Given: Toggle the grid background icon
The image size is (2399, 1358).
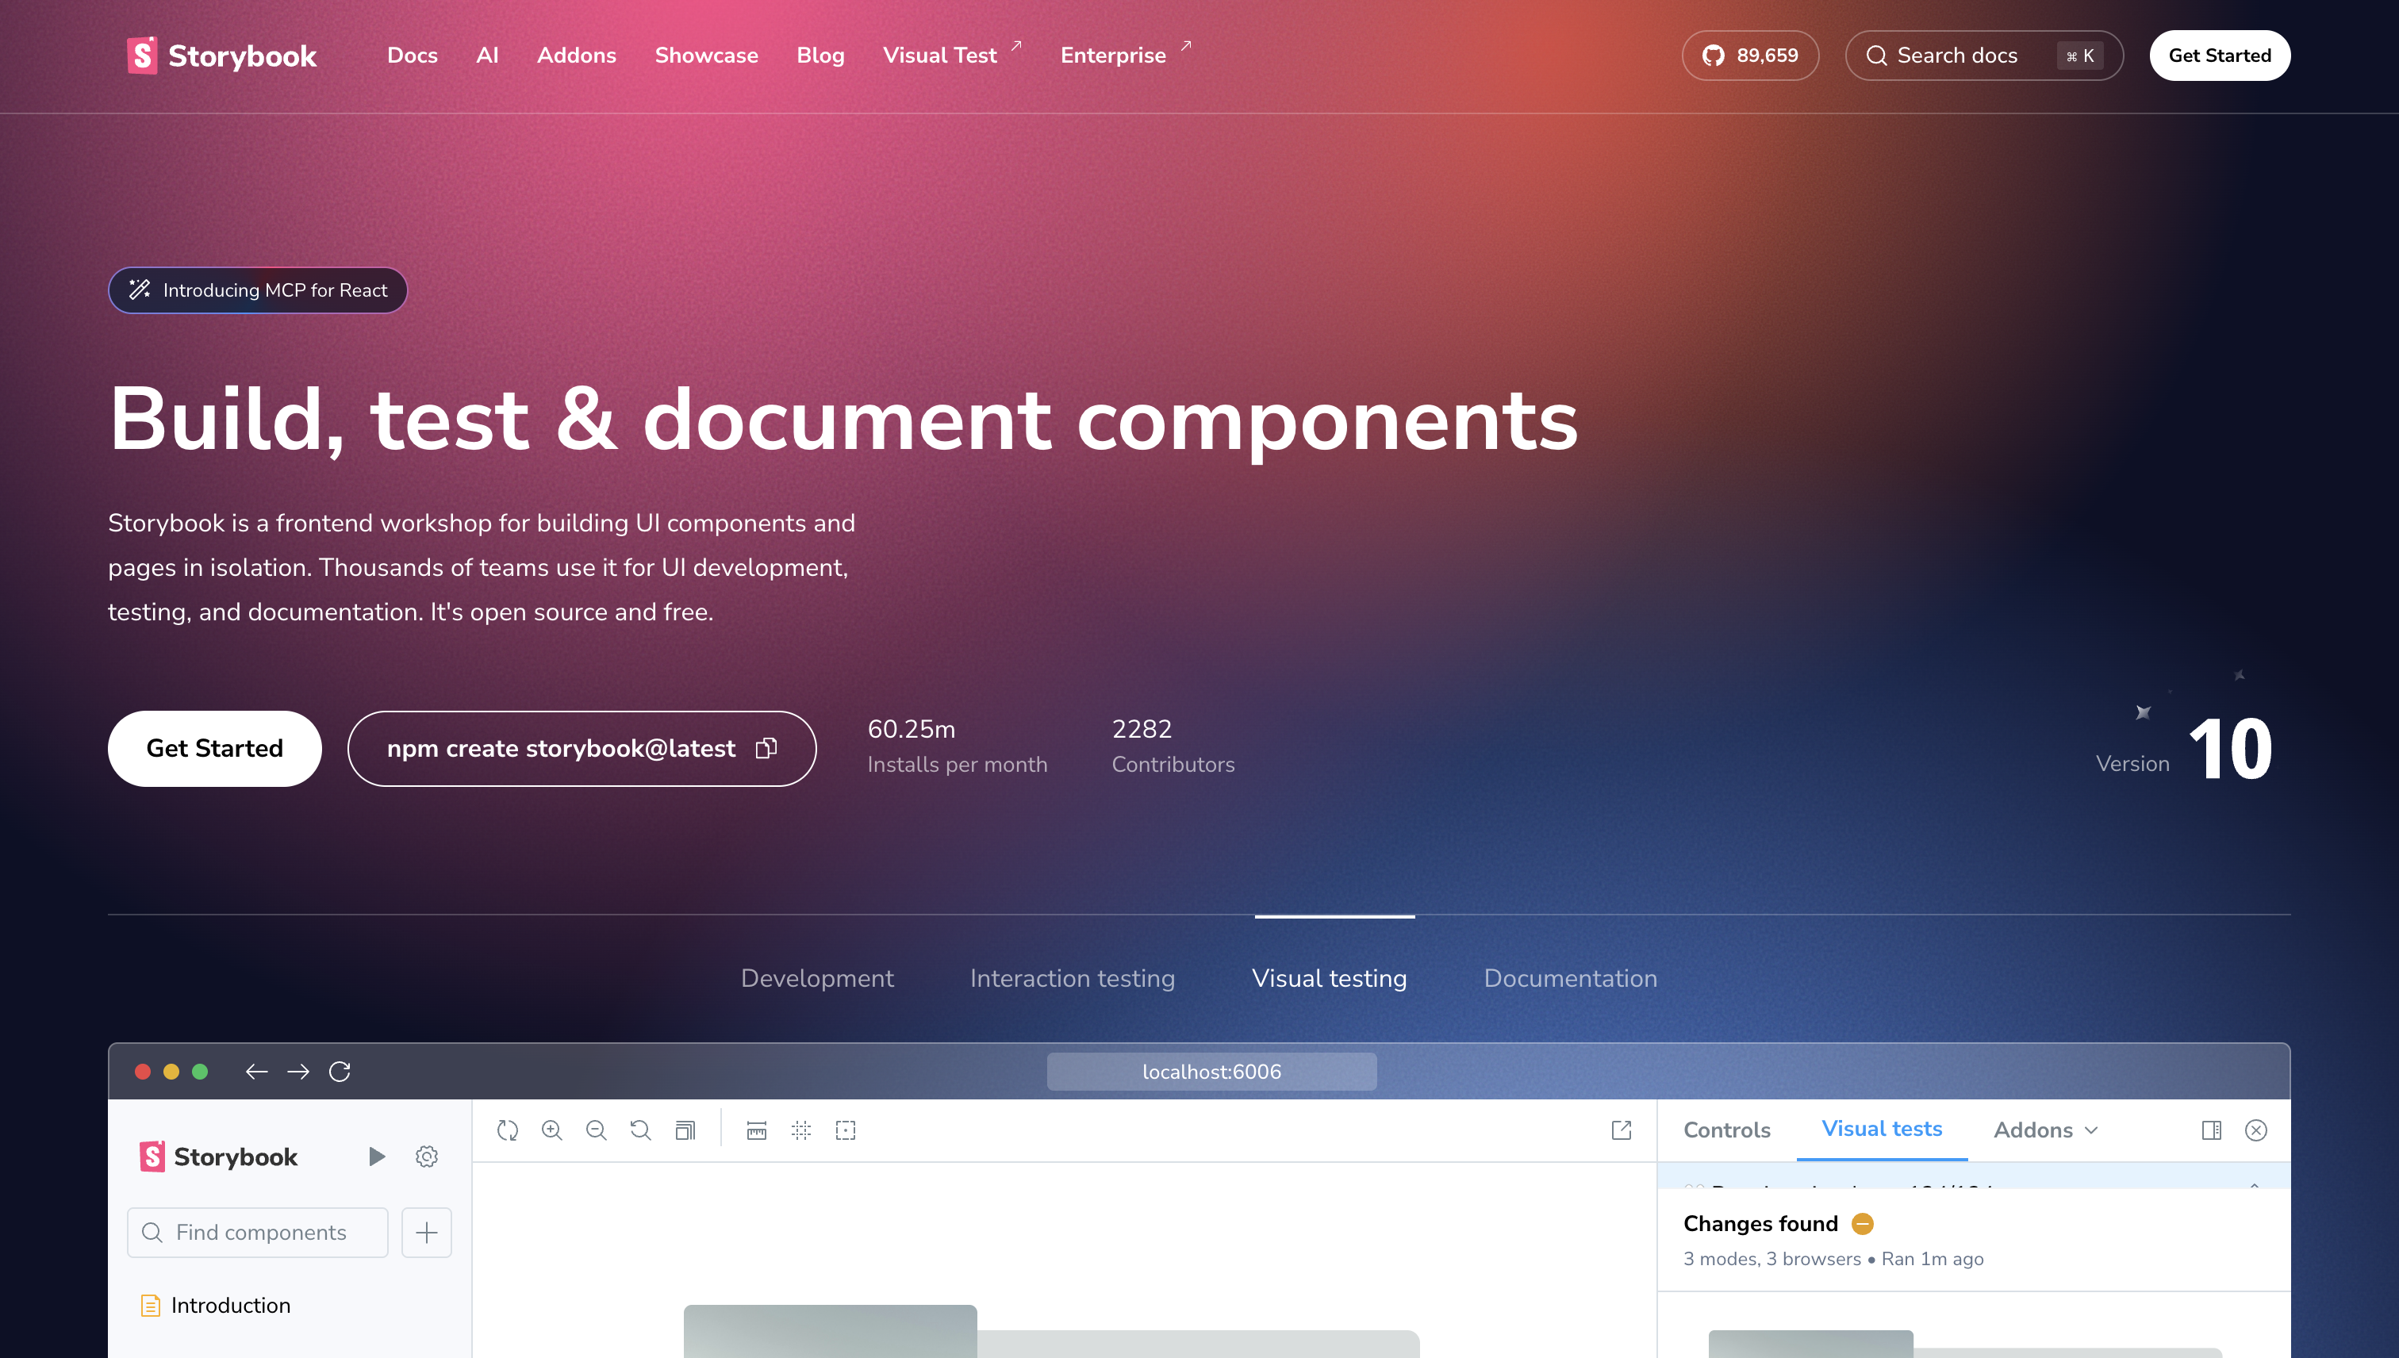Looking at the screenshot, I should pyautogui.click(x=801, y=1130).
